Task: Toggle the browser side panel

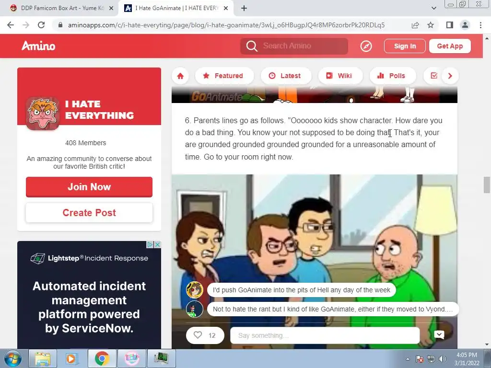Action: coord(450,25)
